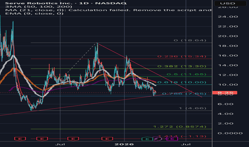
Task: Click the 10.00 price axis label
Action: 228,85
